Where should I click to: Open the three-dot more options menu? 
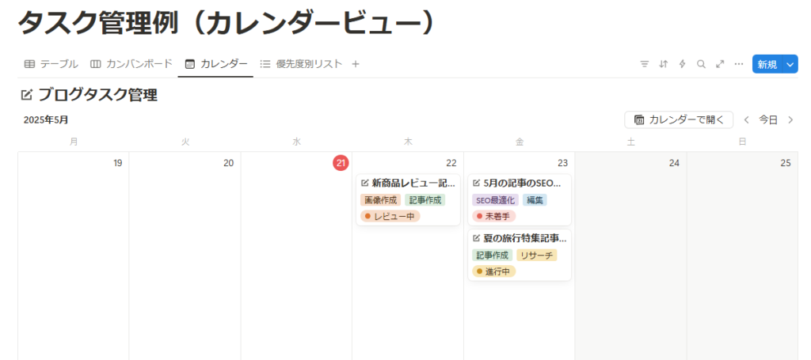click(739, 64)
